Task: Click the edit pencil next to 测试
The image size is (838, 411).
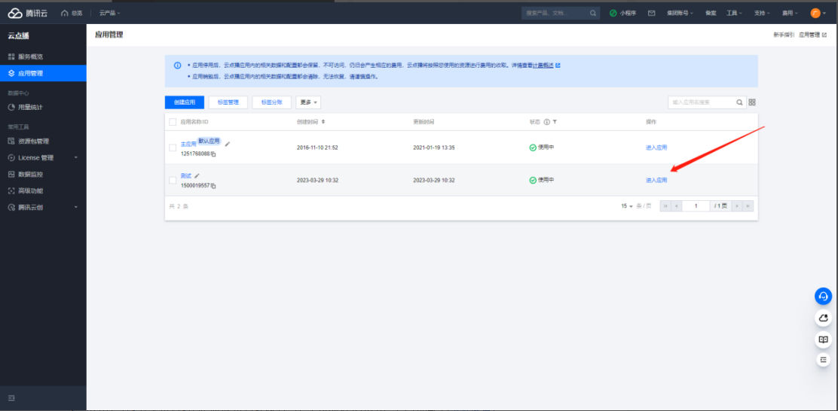Action: click(197, 175)
